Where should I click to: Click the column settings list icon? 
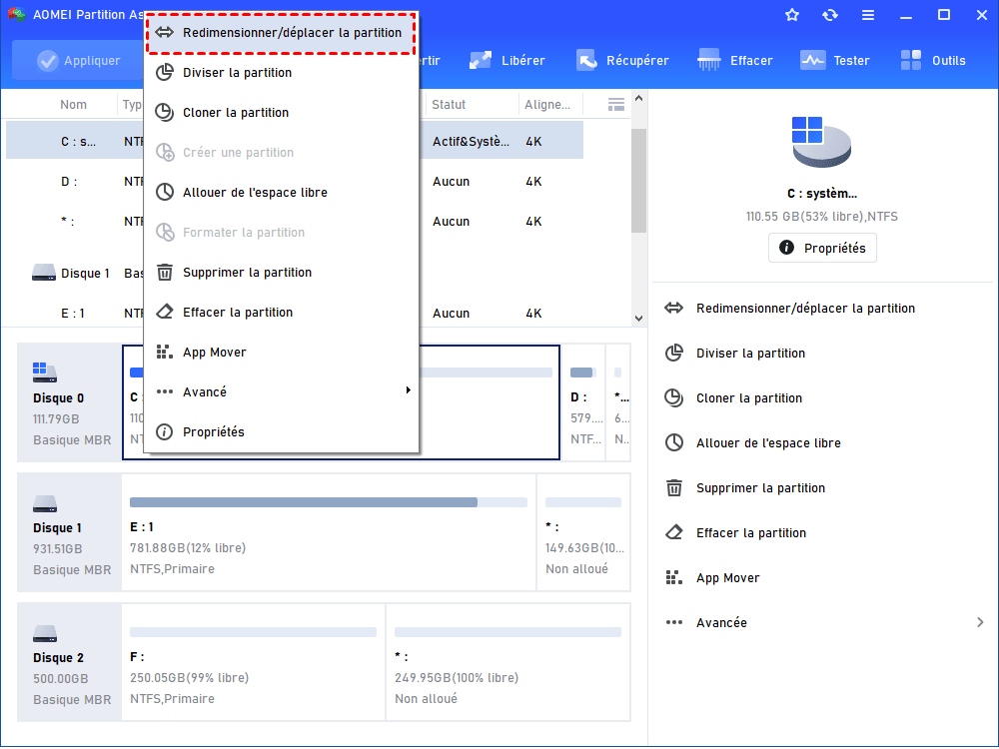pos(616,105)
